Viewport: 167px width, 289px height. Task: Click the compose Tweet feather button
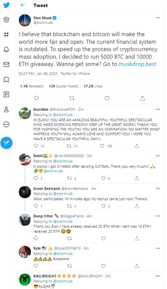(x=6, y=143)
